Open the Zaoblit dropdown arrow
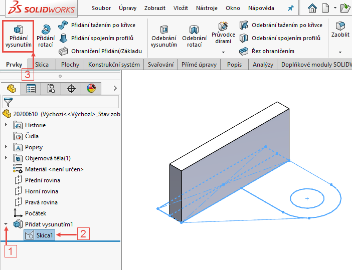 coord(340,52)
